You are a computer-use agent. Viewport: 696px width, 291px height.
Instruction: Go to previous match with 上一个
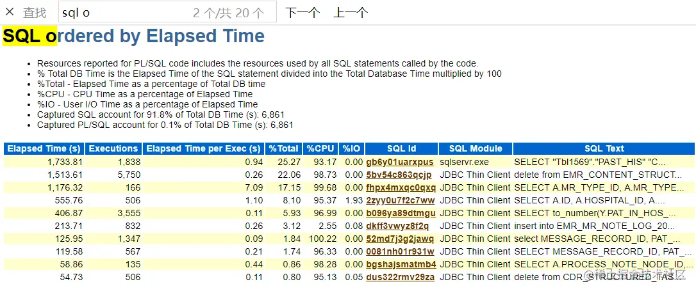pos(351,12)
